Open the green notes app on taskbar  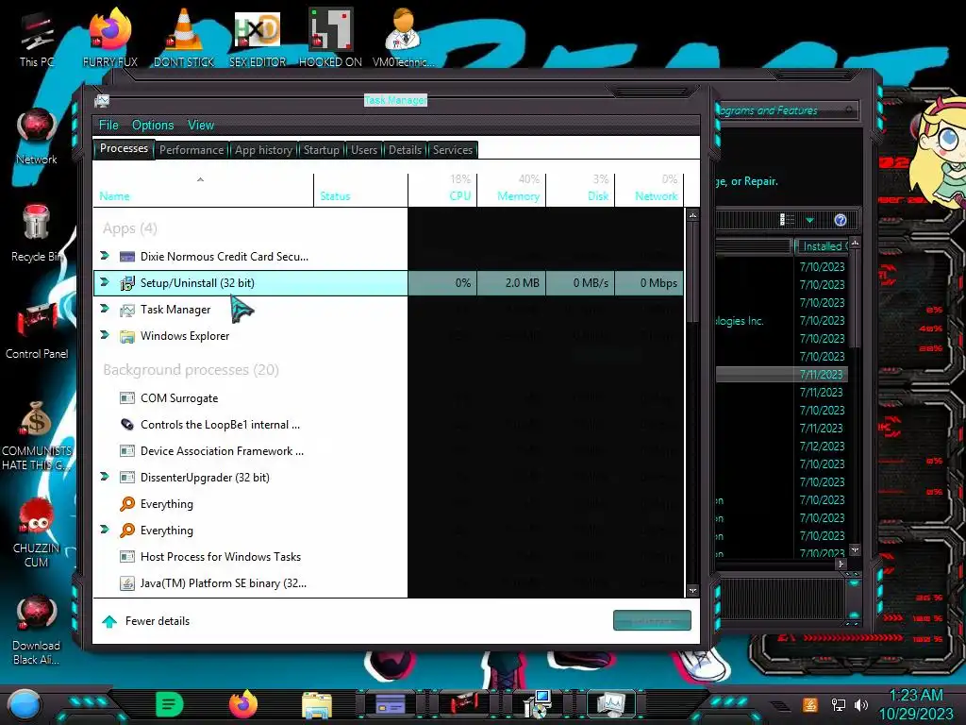click(170, 704)
